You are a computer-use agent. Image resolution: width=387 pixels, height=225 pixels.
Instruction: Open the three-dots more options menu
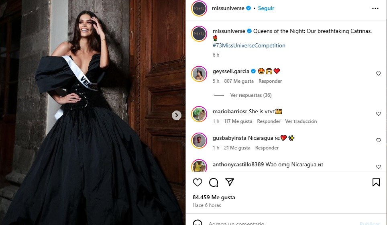375,8
